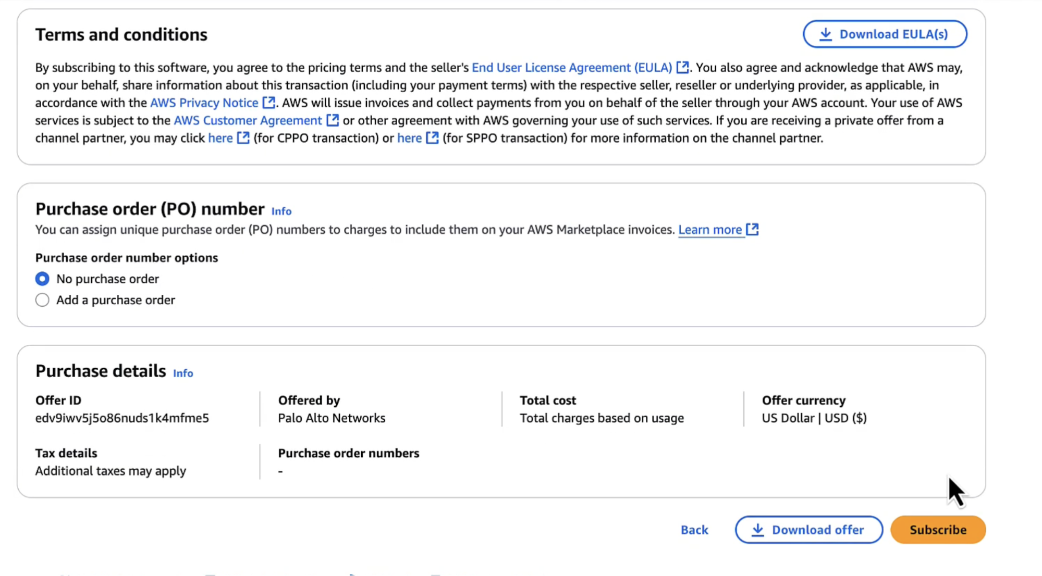The height and width of the screenshot is (576, 1042).
Task: Click the 'here' link for SPPO transaction
Action: (x=410, y=138)
